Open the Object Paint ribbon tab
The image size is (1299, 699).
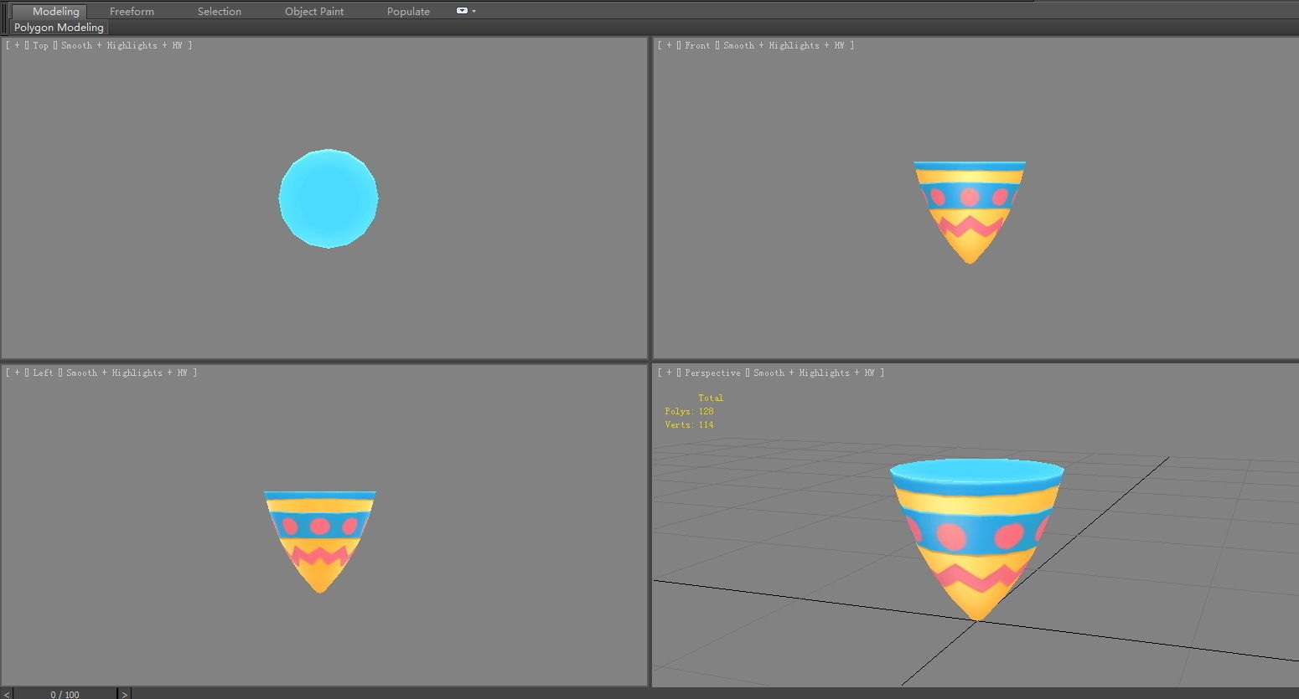click(314, 11)
